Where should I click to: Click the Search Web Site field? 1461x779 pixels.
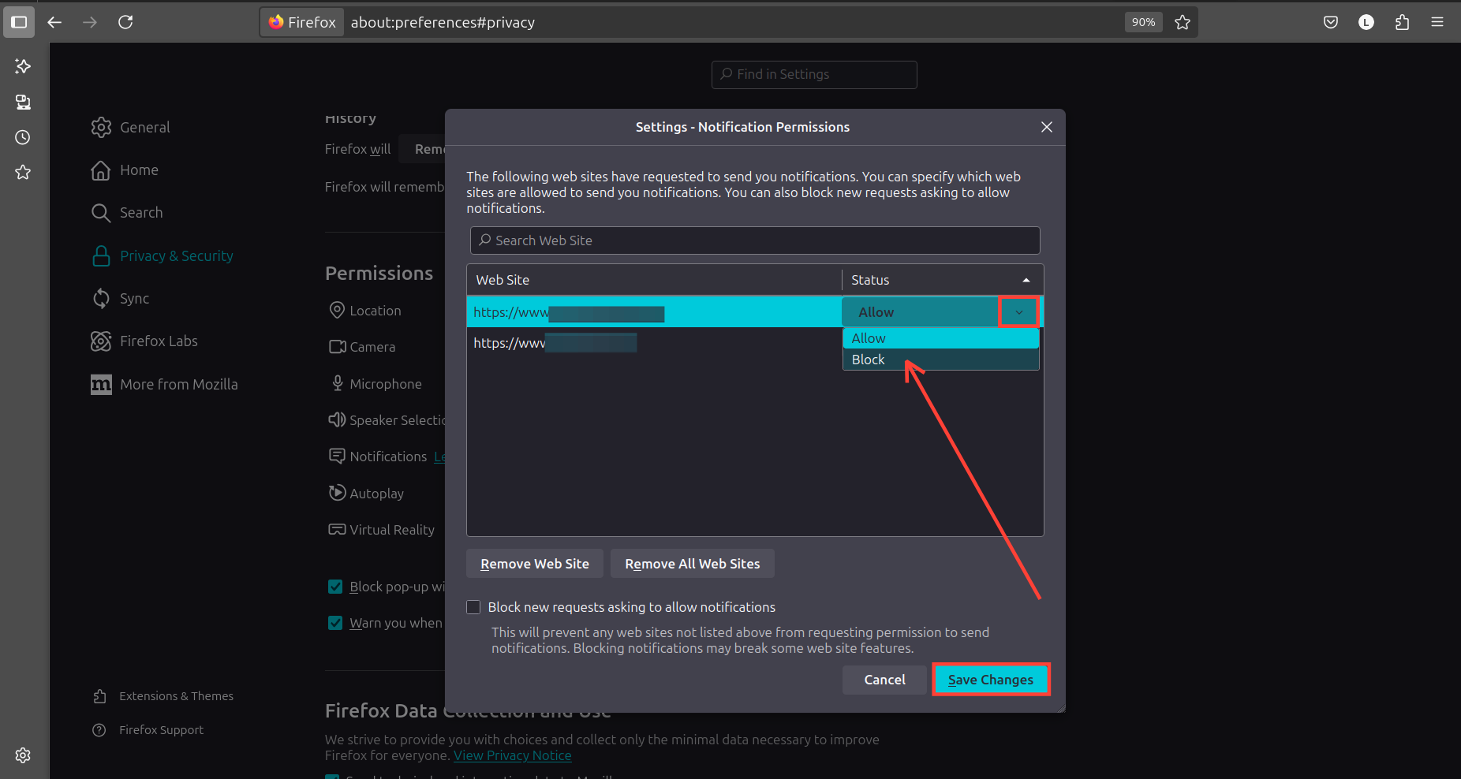coord(755,240)
